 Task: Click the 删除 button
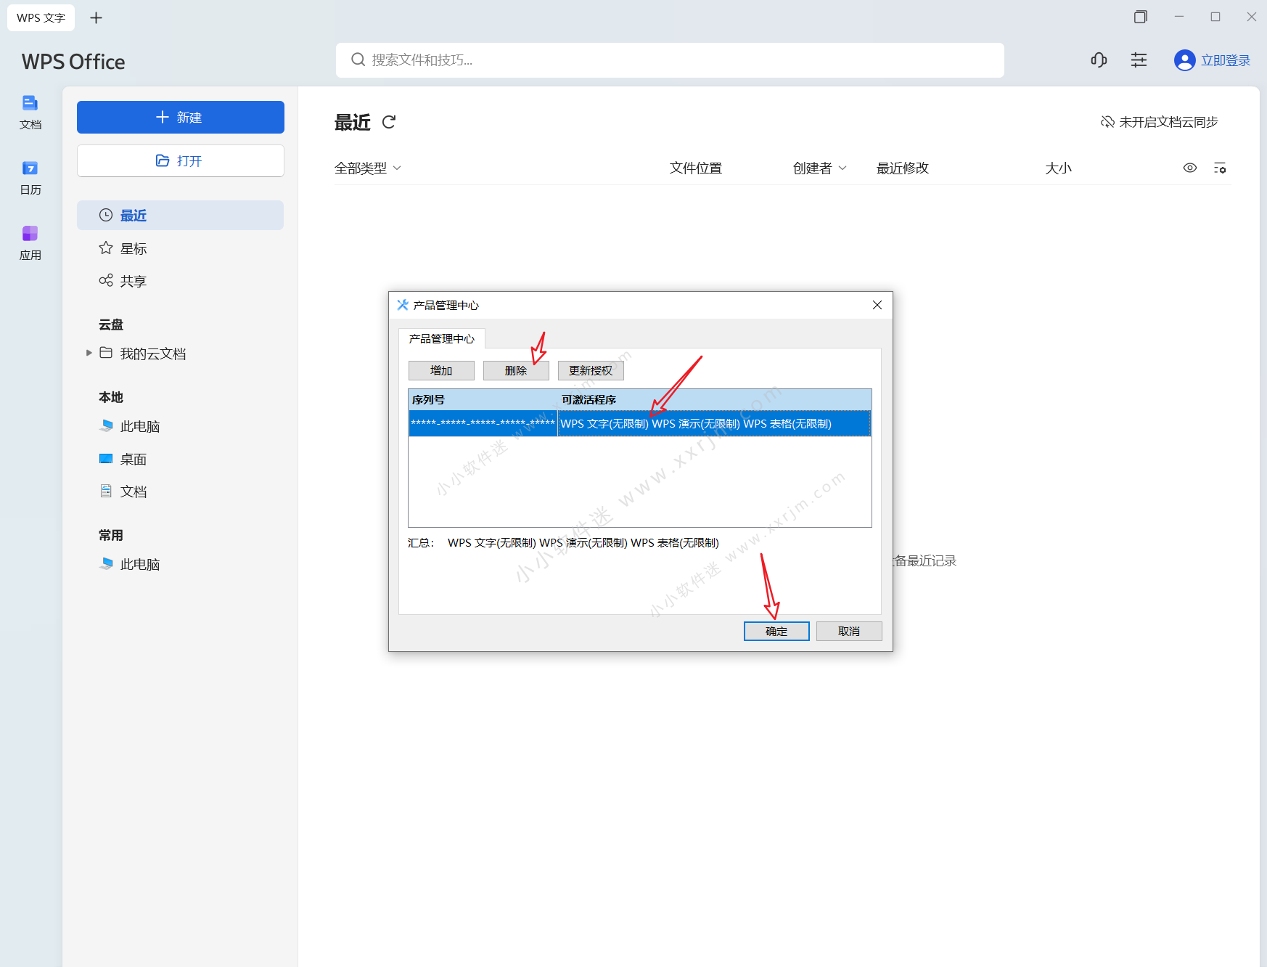[516, 370]
